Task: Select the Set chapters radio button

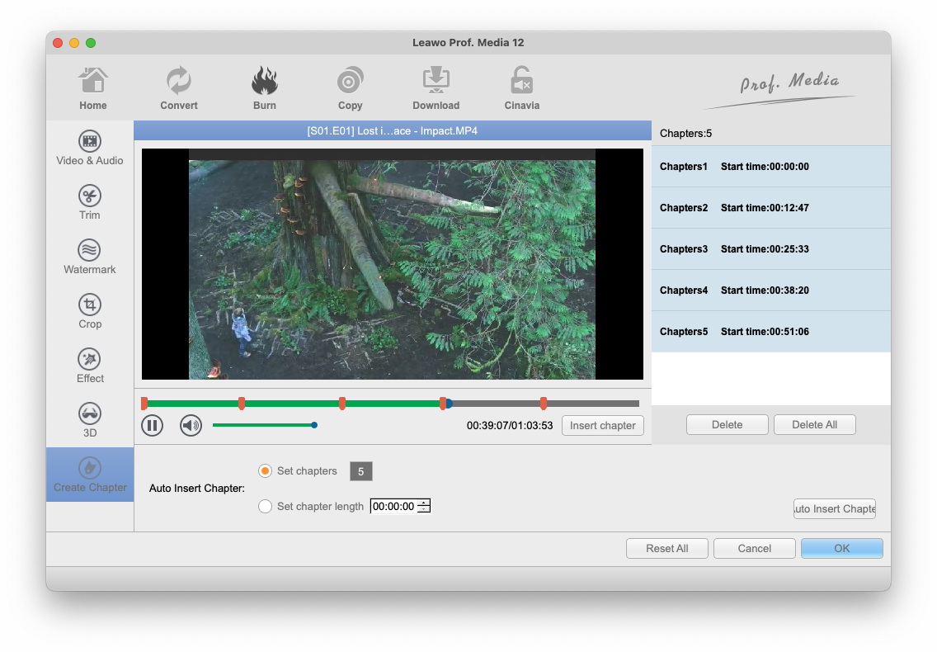Action: click(266, 470)
